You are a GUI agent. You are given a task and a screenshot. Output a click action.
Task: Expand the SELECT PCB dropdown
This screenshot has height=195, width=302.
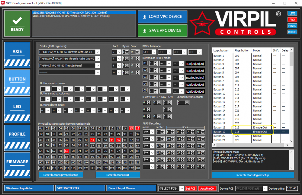click(181, 188)
